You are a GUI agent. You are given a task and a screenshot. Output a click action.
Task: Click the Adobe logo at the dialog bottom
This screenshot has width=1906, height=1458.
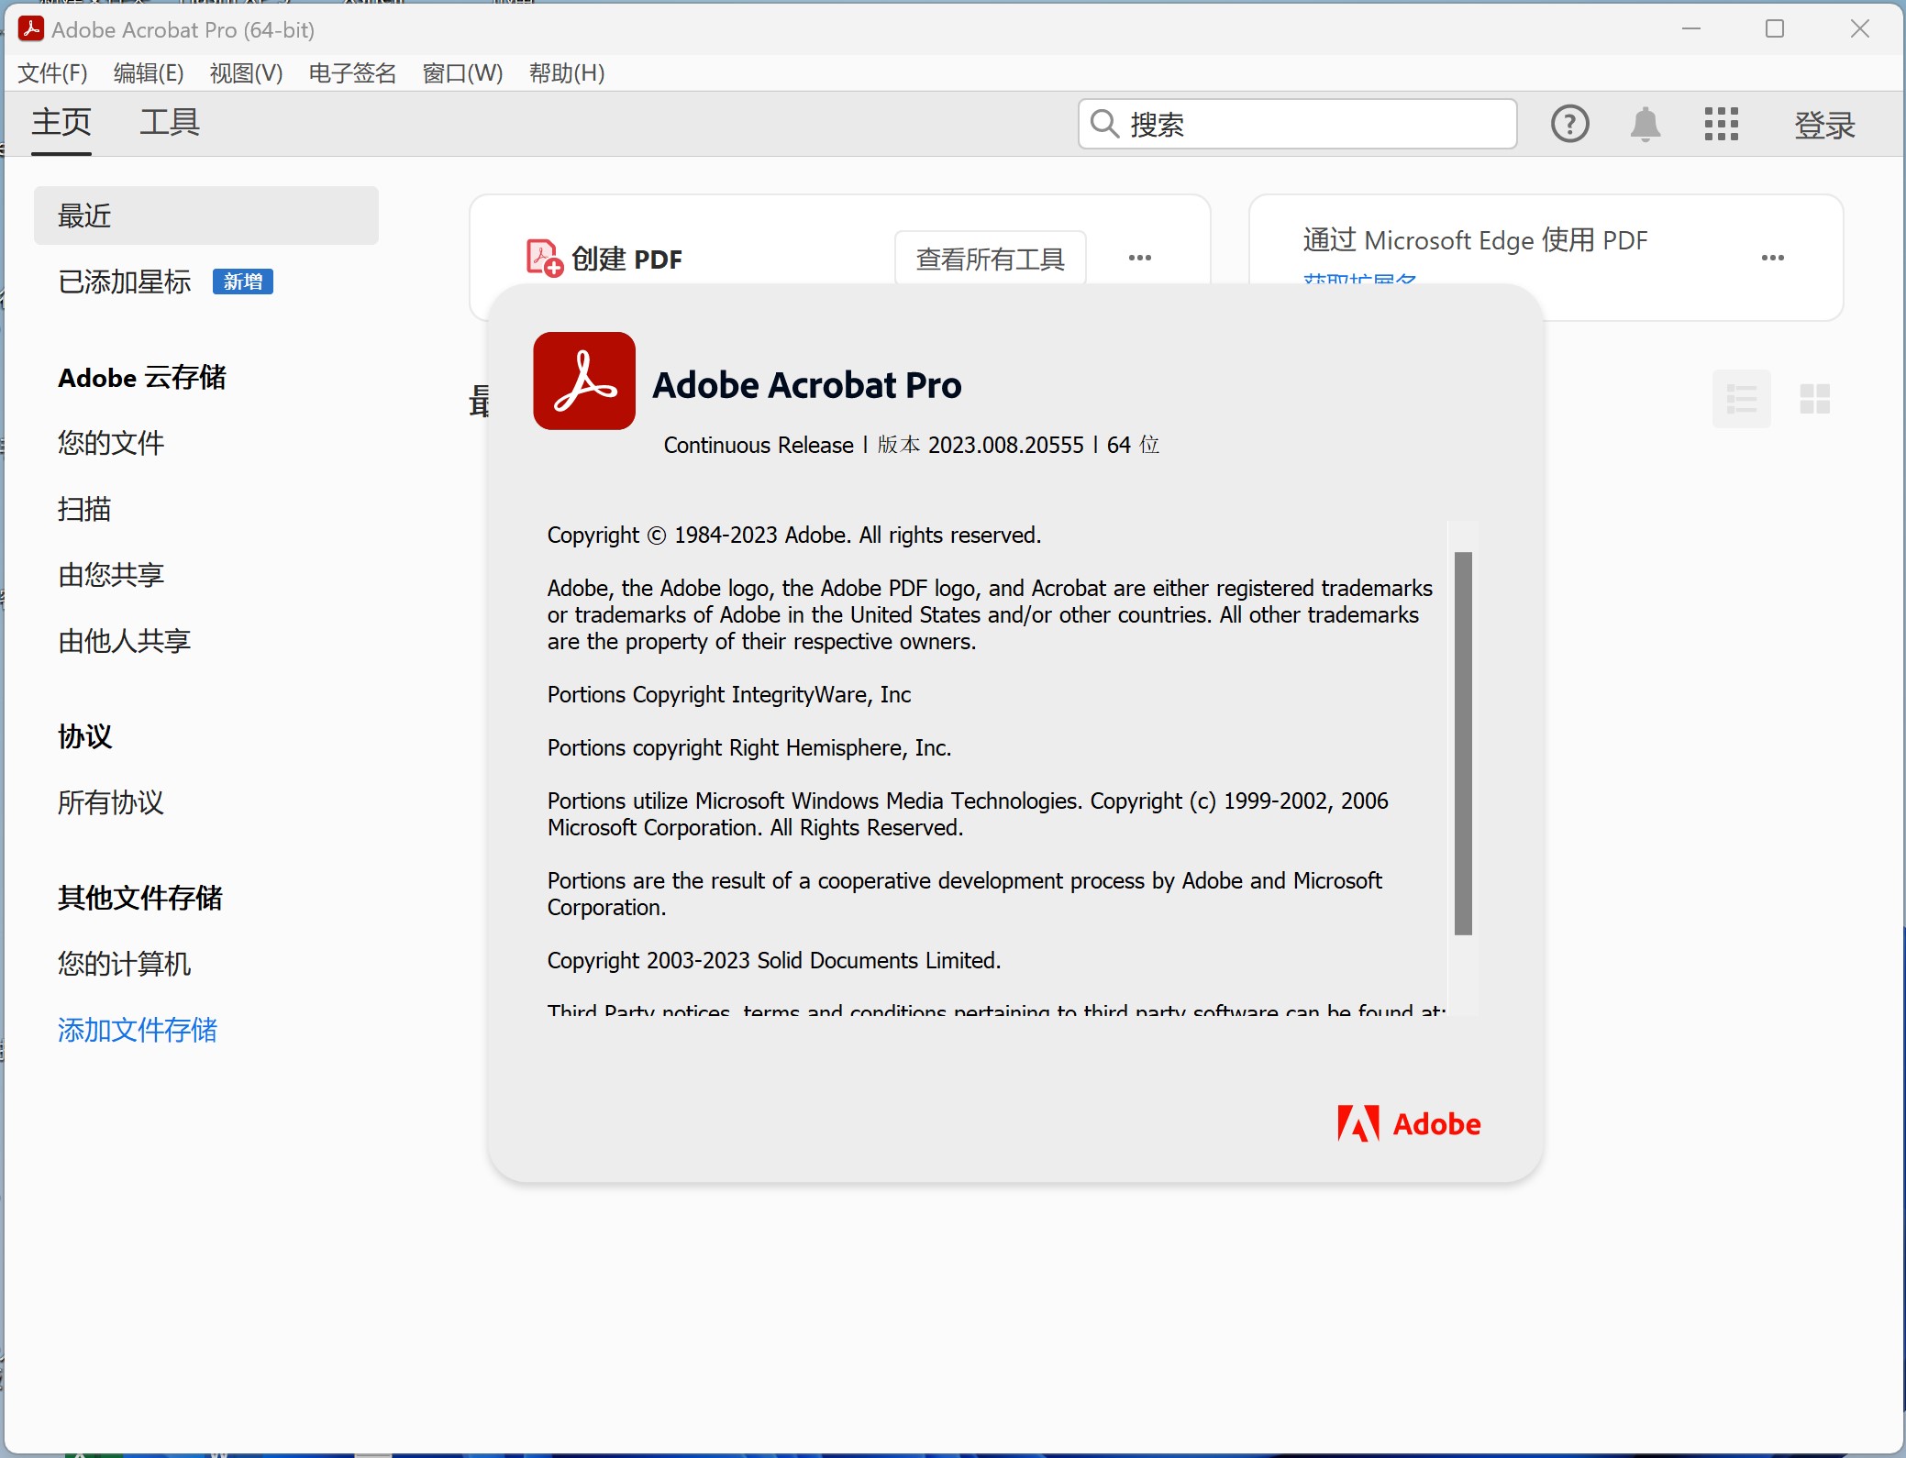tap(1409, 1123)
